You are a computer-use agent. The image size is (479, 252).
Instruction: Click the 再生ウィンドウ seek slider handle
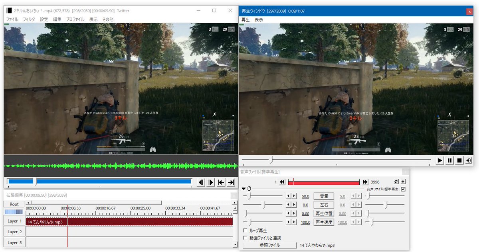[x=271, y=160]
